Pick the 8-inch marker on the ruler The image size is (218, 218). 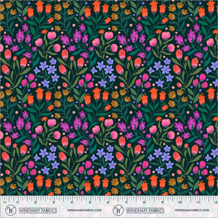(144, 202)
